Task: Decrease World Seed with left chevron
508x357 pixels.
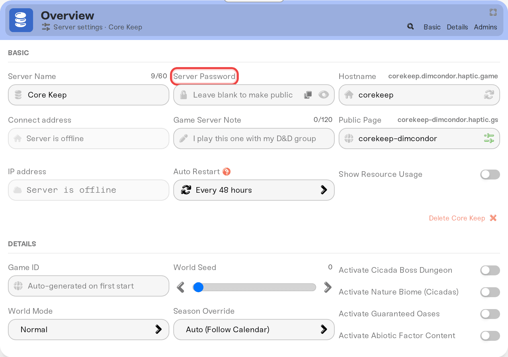Action: (181, 287)
